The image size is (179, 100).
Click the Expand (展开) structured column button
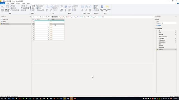coord(96,6)
